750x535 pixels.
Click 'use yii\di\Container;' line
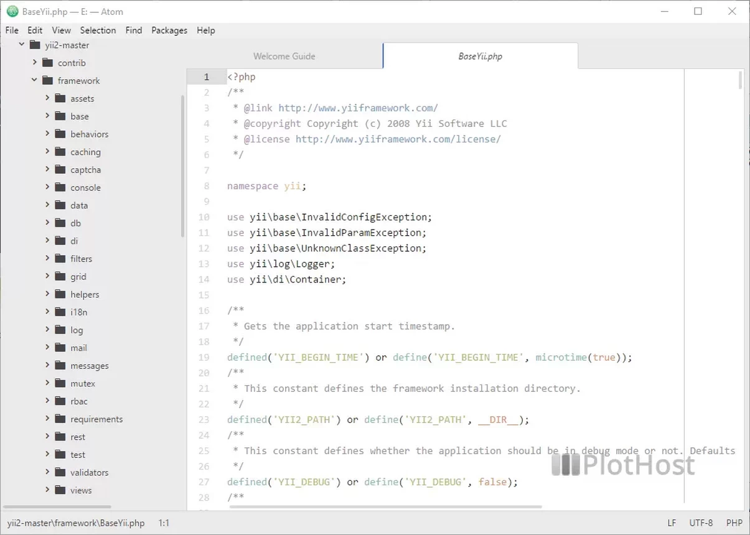pos(287,279)
